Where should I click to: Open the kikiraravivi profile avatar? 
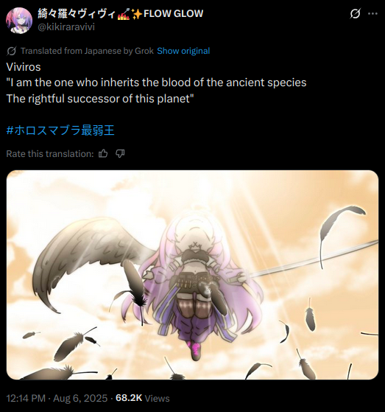click(x=19, y=21)
